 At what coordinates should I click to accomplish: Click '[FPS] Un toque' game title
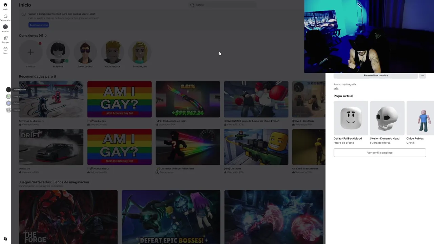pyautogui.click(x=232, y=168)
